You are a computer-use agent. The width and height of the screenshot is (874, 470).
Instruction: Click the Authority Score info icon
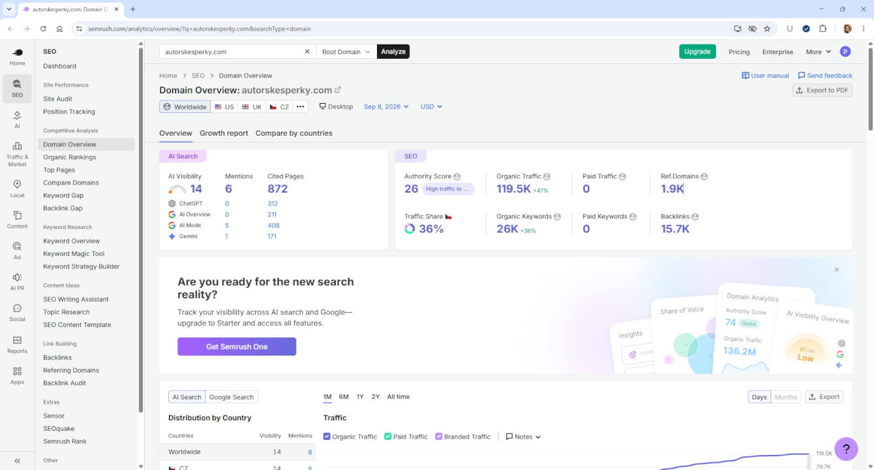[457, 176]
